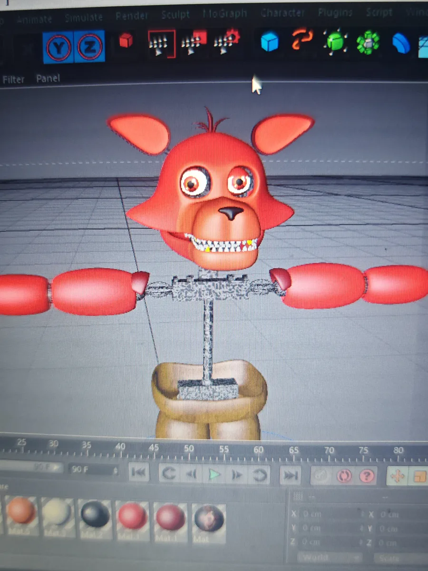Open the Sculpt menu
Viewport: 428px width, 571px height.
tap(175, 15)
